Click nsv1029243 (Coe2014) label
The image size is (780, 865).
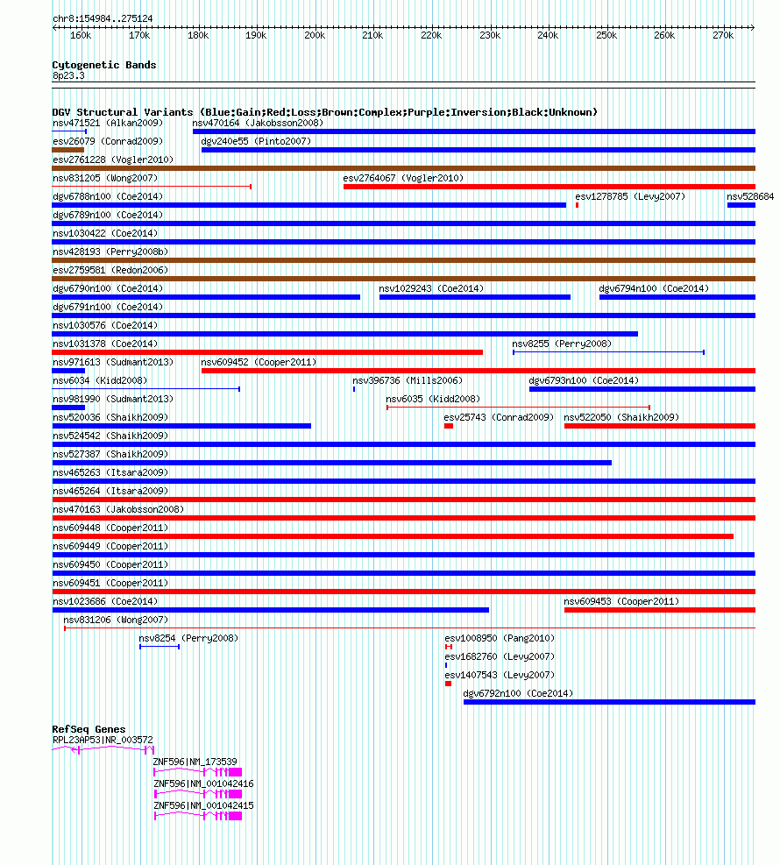(x=431, y=288)
